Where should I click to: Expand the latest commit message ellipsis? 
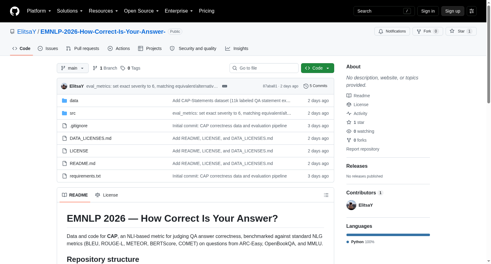coord(225,86)
